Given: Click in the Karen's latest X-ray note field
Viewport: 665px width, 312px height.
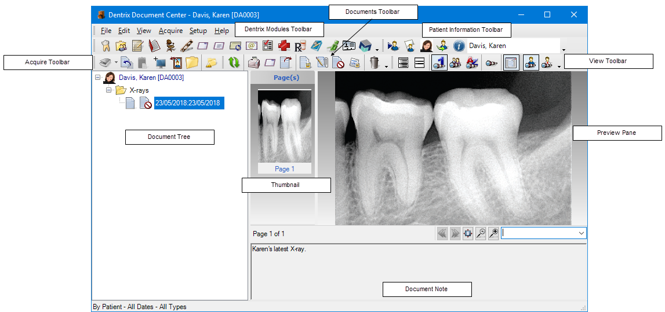Looking at the screenshot, I should point(419,271).
